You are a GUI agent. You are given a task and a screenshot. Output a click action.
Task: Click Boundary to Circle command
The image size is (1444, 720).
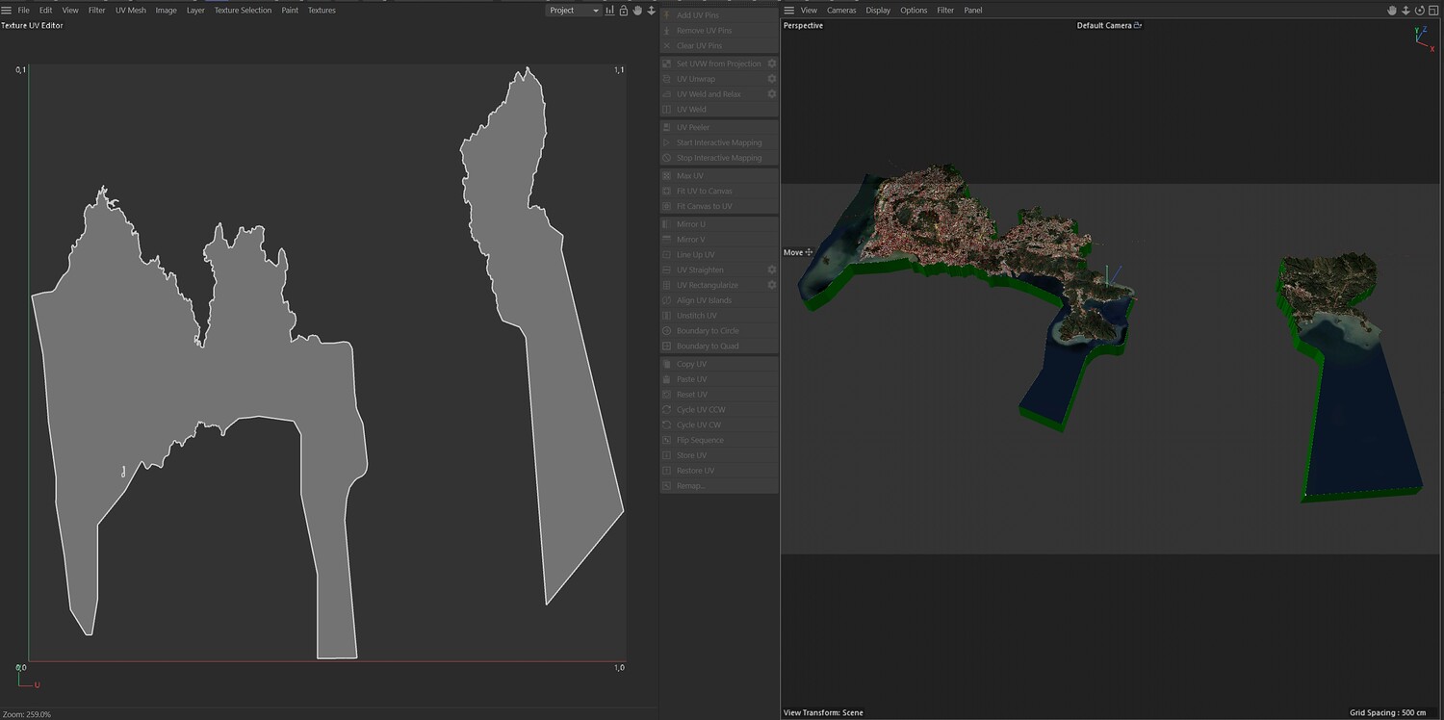[x=719, y=331]
